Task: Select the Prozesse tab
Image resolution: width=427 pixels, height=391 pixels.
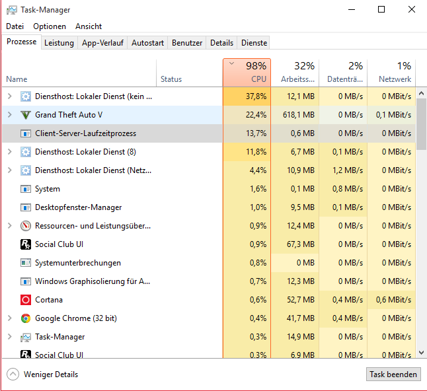Action: (22, 42)
